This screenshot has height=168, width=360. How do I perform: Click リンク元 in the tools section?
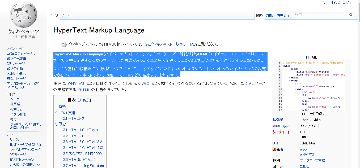(x=15, y=139)
